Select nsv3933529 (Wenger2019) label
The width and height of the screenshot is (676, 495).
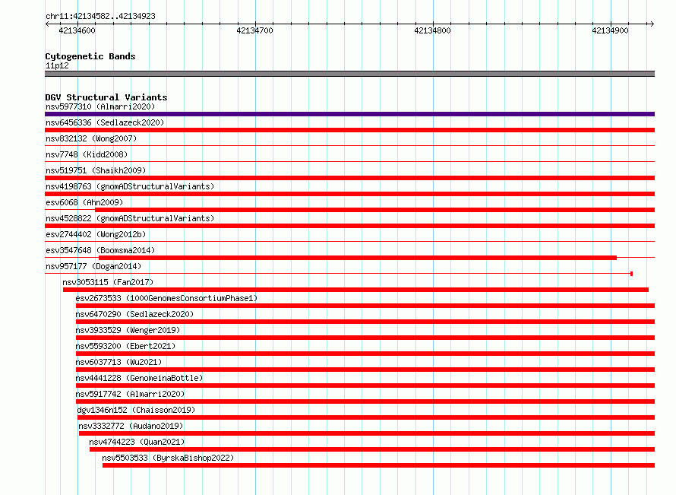128,330
